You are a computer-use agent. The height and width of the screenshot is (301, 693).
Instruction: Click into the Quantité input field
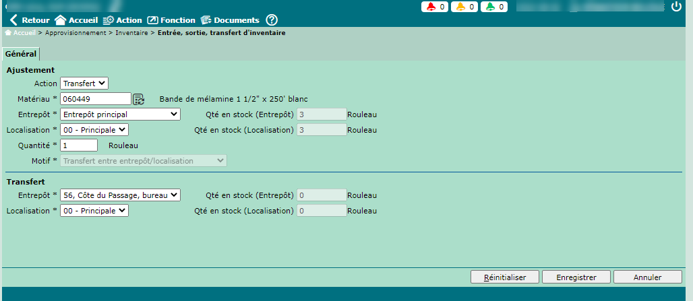pos(79,145)
